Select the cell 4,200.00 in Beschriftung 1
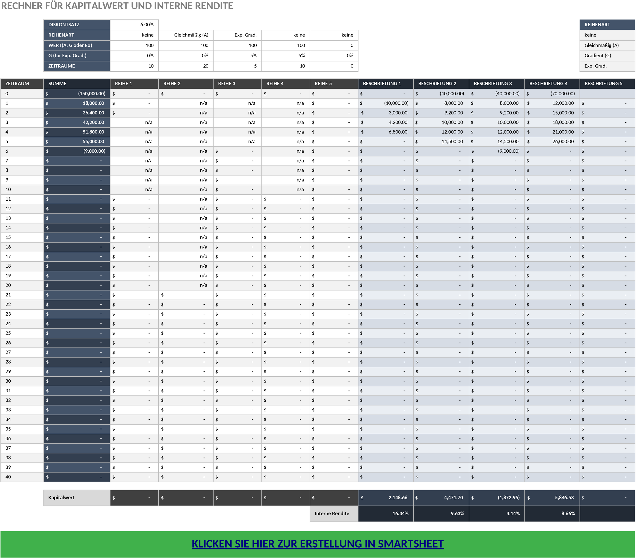This screenshot has height=558, width=636. 386,123
